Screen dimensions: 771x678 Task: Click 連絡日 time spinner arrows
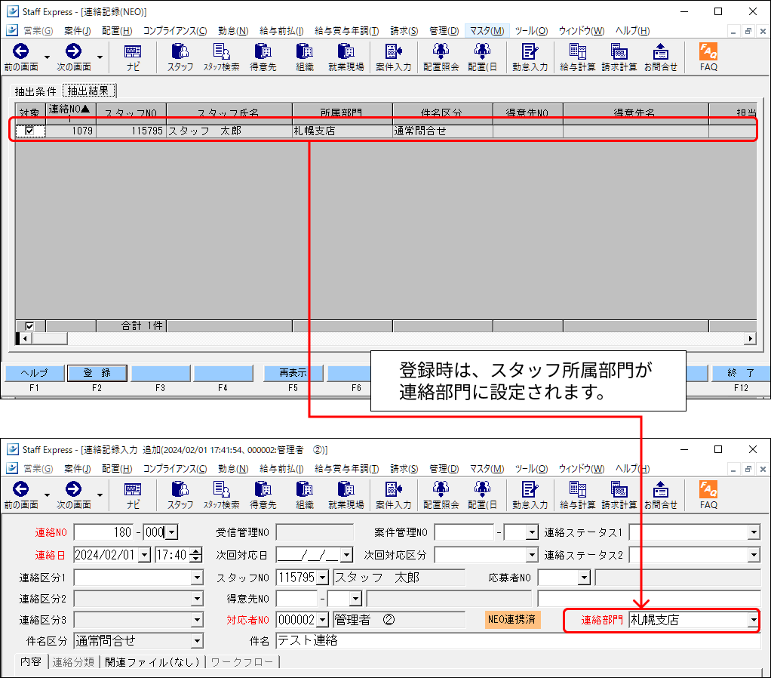196,555
